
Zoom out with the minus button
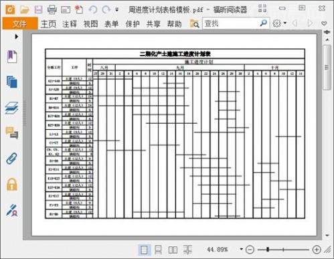pyautogui.click(x=250, y=250)
